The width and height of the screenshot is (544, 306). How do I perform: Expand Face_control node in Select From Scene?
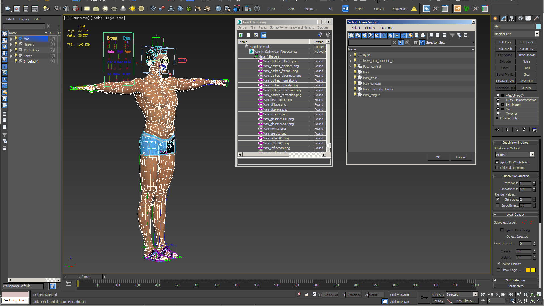click(x=350, y=67)
